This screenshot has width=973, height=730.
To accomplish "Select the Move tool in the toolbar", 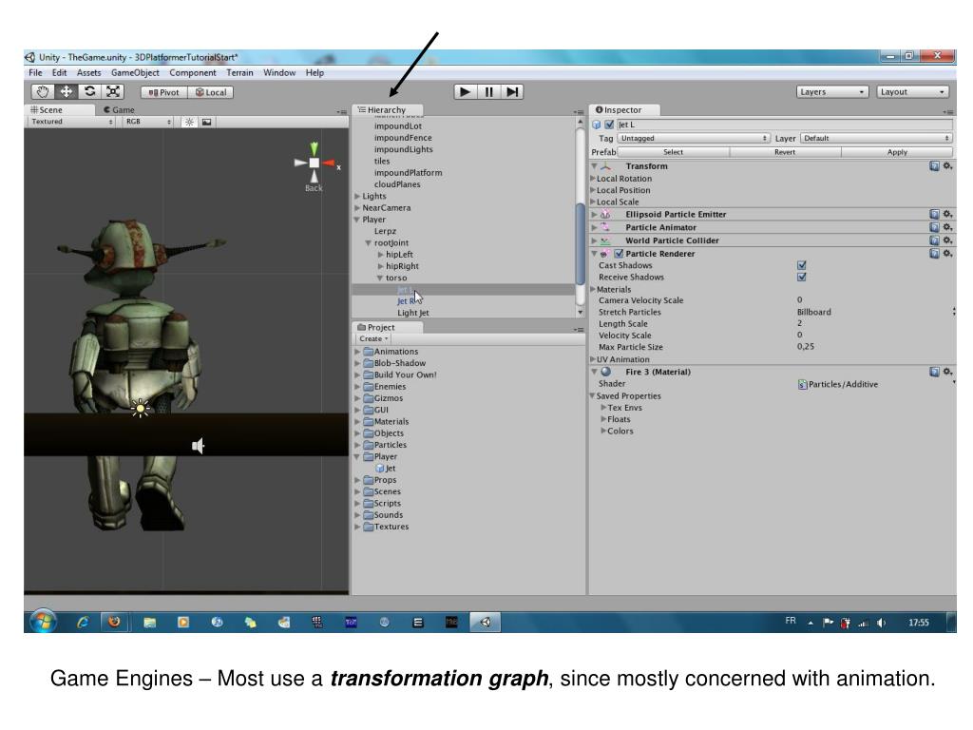I will [67, 92].
